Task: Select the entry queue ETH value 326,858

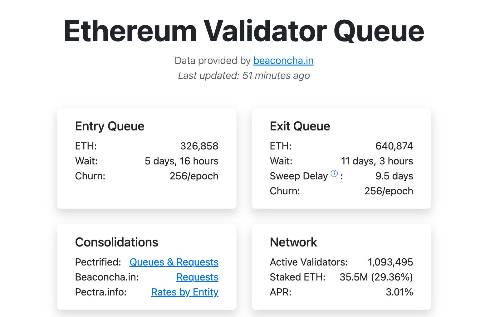Action: click(199, 146)
